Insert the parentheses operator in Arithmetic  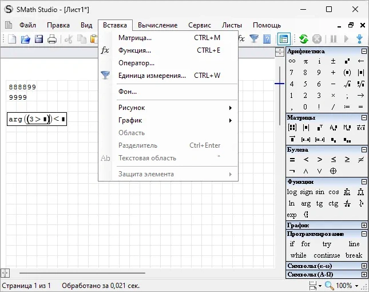pos(347,73)
